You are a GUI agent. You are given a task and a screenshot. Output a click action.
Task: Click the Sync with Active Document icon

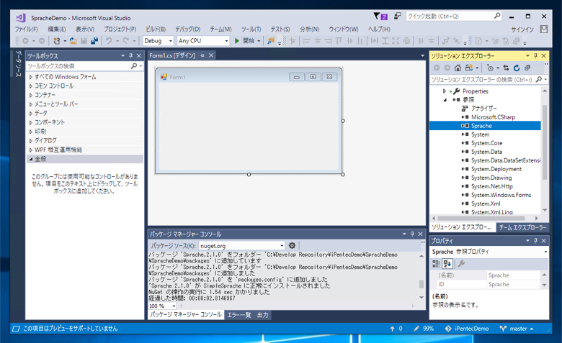506,68
